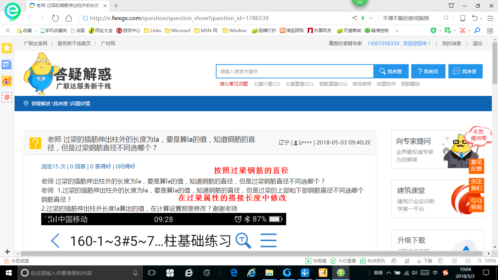Screen dimensions: 498x280
Task: Click the 我来搜 search button
Action: coord(391,71)
